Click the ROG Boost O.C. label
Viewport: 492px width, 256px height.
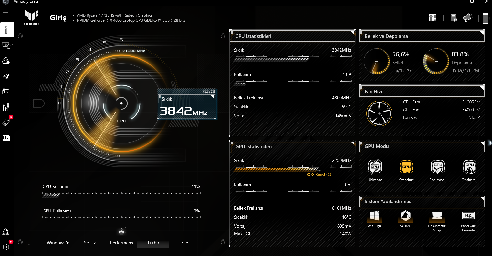pos(320,175)
